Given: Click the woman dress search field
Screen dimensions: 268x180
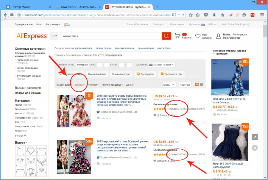Looking at the screenshot, I should (x=111, y=36).
